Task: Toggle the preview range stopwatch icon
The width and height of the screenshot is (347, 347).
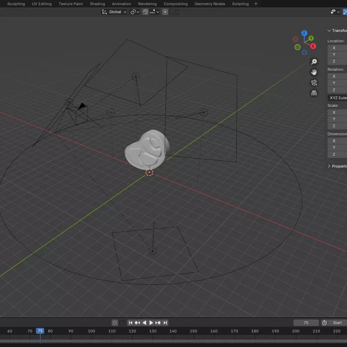Action: tap(324, 323)
